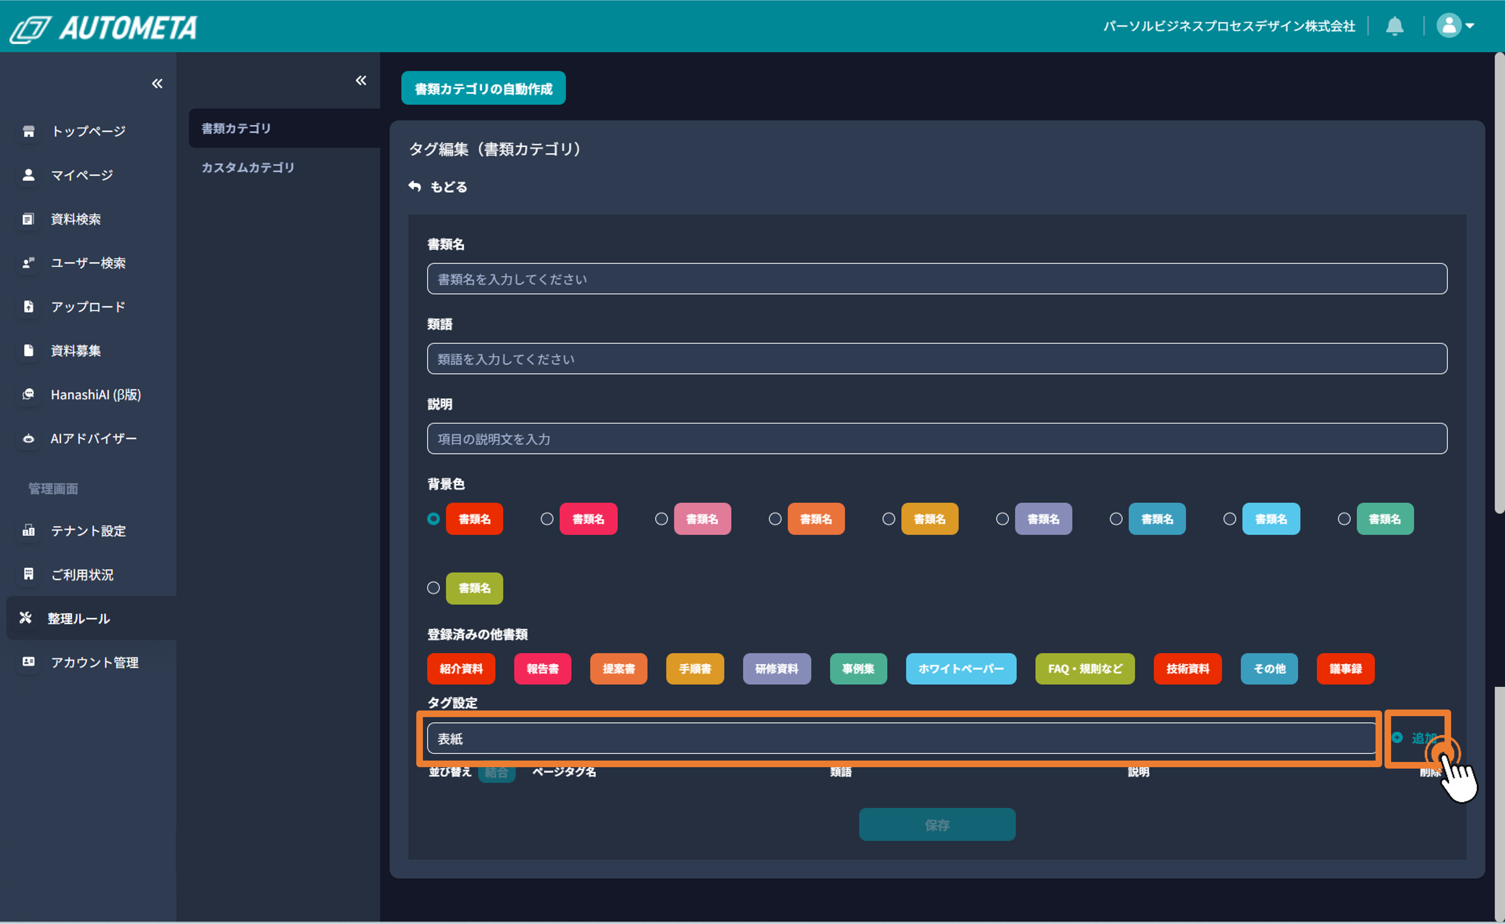
Task: Select the sky blue background radio
Action: point(1230,519)
